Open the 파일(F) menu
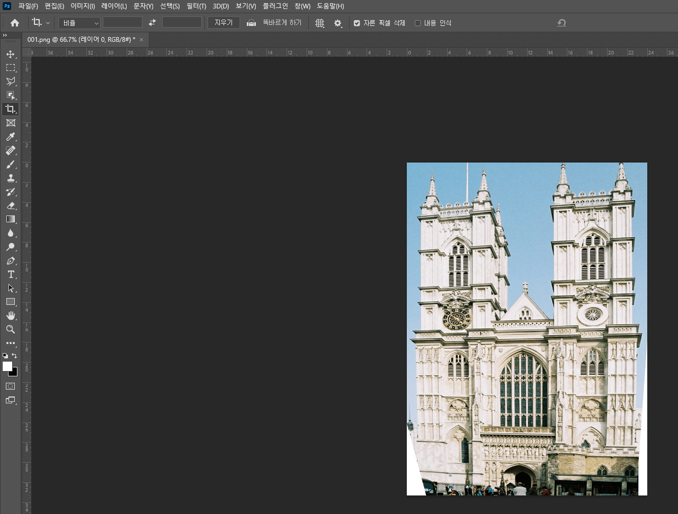 coord(28,6)
